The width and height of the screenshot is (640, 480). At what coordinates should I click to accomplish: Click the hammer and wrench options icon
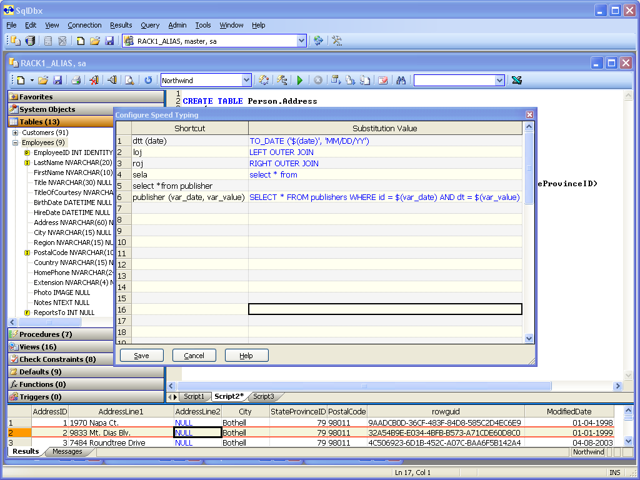point(337,41)
